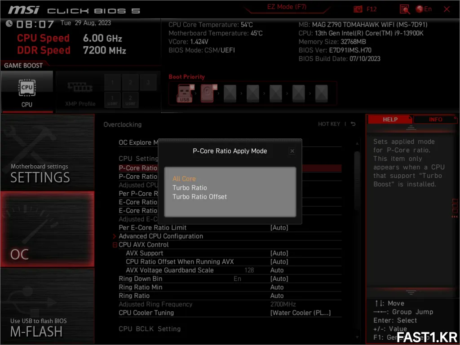Screen dimensions: 460x345
Task: Open the HOT KEY list
Action: (x=329, y=124)
